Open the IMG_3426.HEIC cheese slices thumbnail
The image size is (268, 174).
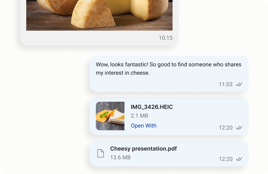pyautogui.click(x=110, y=116)
